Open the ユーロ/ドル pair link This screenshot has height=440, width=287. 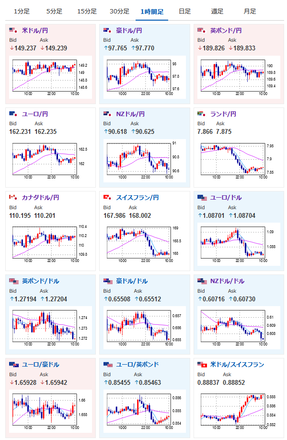226,198
